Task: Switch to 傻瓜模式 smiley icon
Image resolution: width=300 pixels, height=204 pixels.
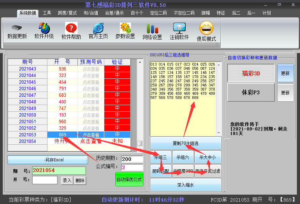Action: (x=206, y=28)
